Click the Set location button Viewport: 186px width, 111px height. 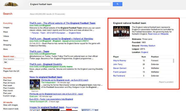click(x=6, y=62)
